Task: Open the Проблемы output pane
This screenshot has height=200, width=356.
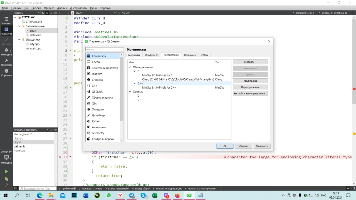Action: (67, 189)
